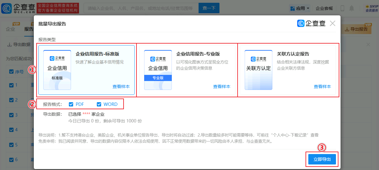Select the related party report thumbnail
Image resolution: width=379 pixels, height=170 pixels.
click(x=259, y=70)
